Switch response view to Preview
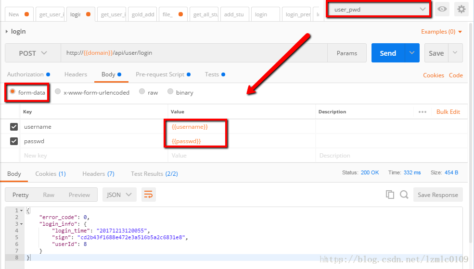Viewport: 474px width, 269px height. click(x=79, y=195)
